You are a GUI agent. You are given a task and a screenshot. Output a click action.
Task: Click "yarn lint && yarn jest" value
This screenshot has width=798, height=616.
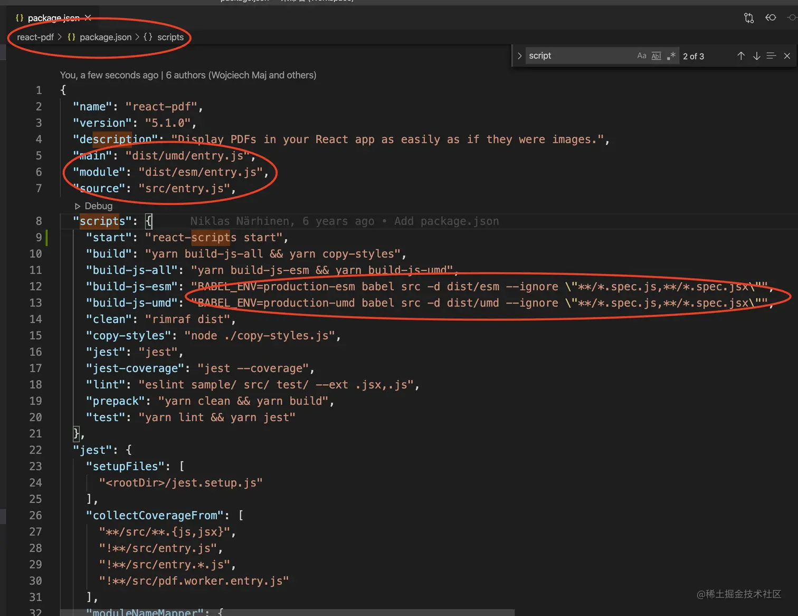[216, 418]
